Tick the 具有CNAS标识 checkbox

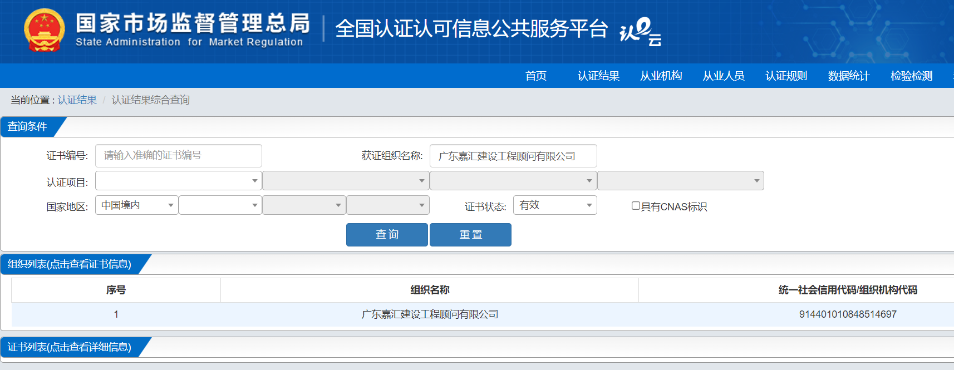coord(636,206)
